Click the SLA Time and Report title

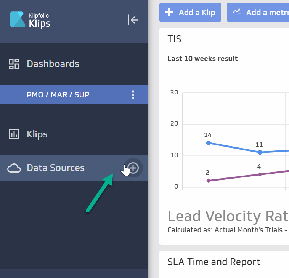pyautogui.click(x=214, y=262)
